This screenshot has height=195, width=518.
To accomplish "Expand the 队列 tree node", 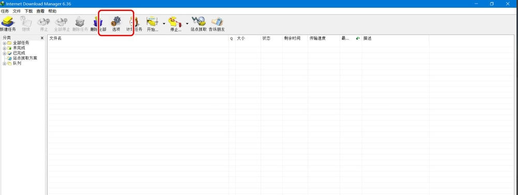I will (4, 63).
